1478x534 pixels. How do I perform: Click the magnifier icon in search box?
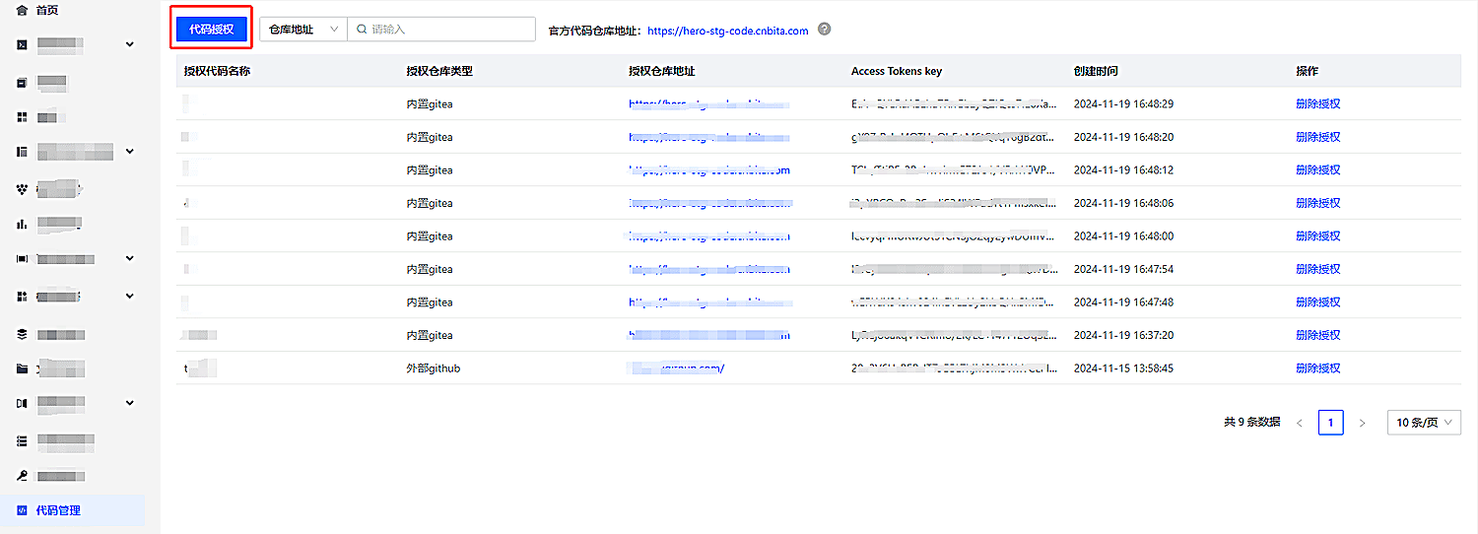point(362,30)
